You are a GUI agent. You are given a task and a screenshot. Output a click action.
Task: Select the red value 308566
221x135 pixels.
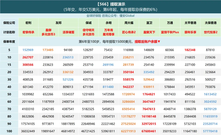click(28, 65)
